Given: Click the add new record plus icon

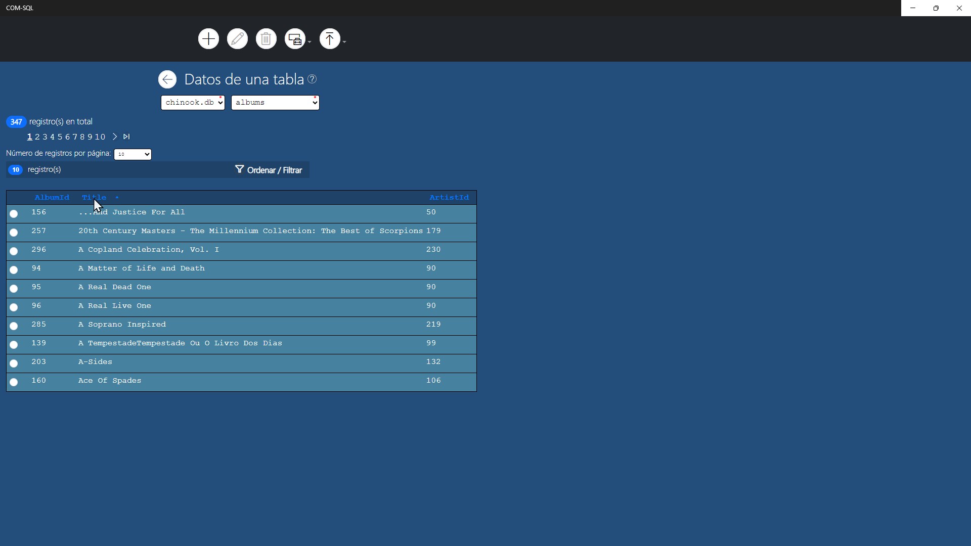Looking at the screenshot, I should click(208, 39).
